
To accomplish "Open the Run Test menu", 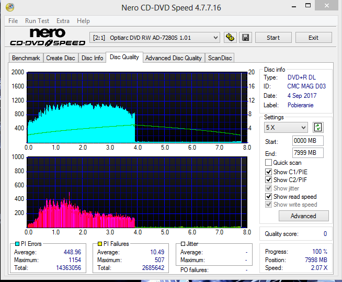I will point(37,21).
